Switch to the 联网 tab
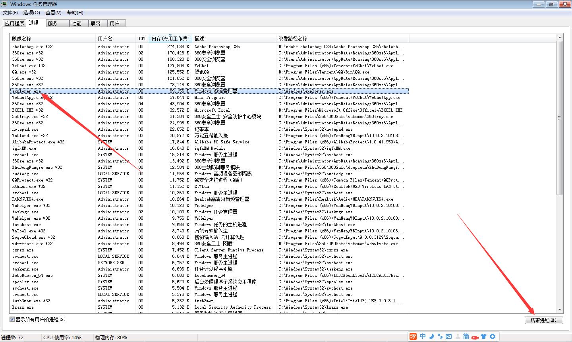The height and width of the screenshot is (342, 572). point(98,23)
